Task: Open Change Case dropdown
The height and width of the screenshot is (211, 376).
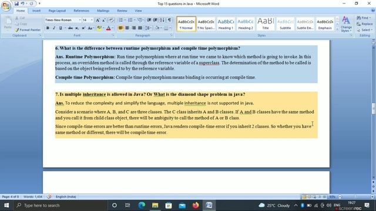Action: (x=90, y=28)
